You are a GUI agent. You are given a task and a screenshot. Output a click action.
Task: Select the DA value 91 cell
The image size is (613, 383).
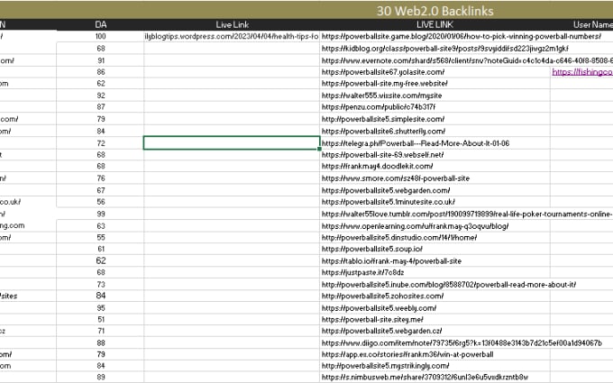click(101, 60)
